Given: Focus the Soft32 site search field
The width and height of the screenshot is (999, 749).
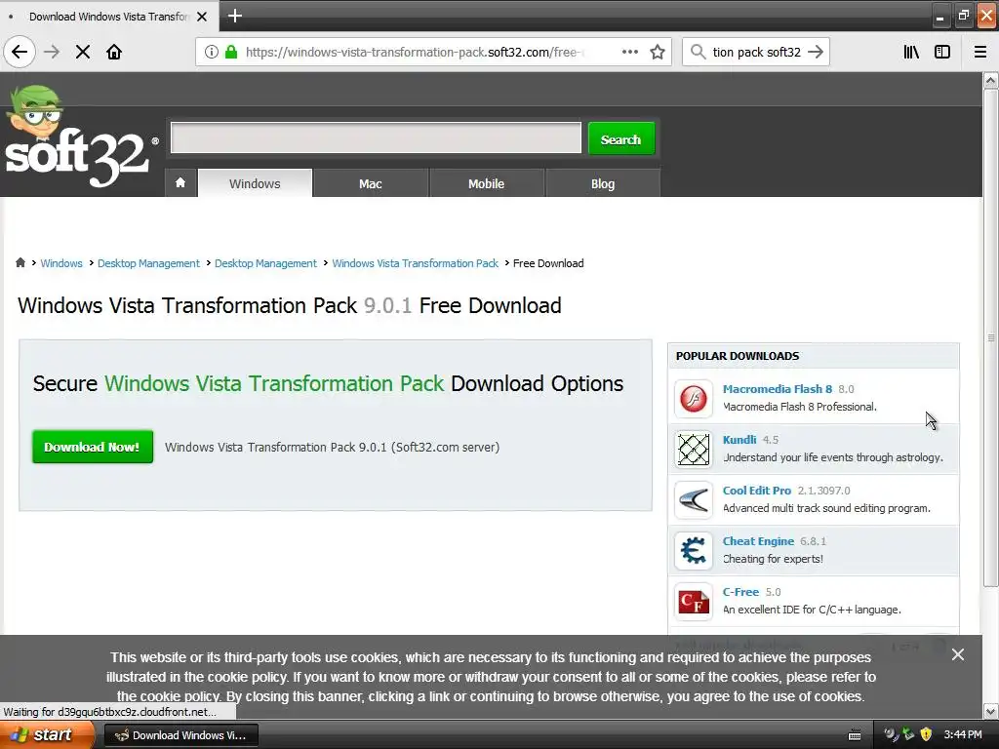Looking at the screenshot, I should click(x=376, y=138).
